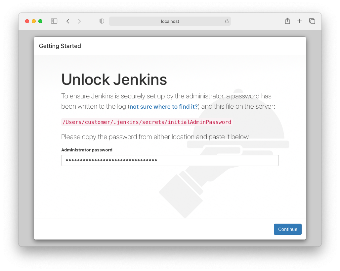Viewport: 340px width, 271px height.
Task: Show the Safari sidebar
Action: 54,21
